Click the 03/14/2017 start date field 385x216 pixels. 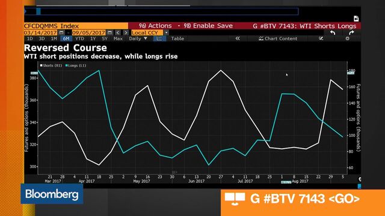[x=41, y=32]
